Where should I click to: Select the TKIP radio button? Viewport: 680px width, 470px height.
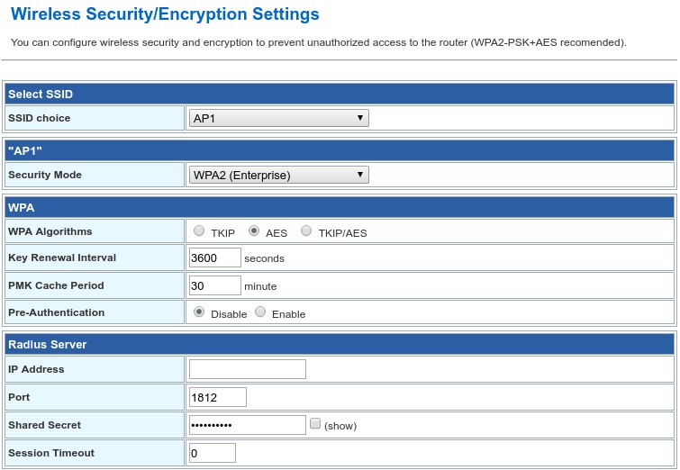click(199, 230)
